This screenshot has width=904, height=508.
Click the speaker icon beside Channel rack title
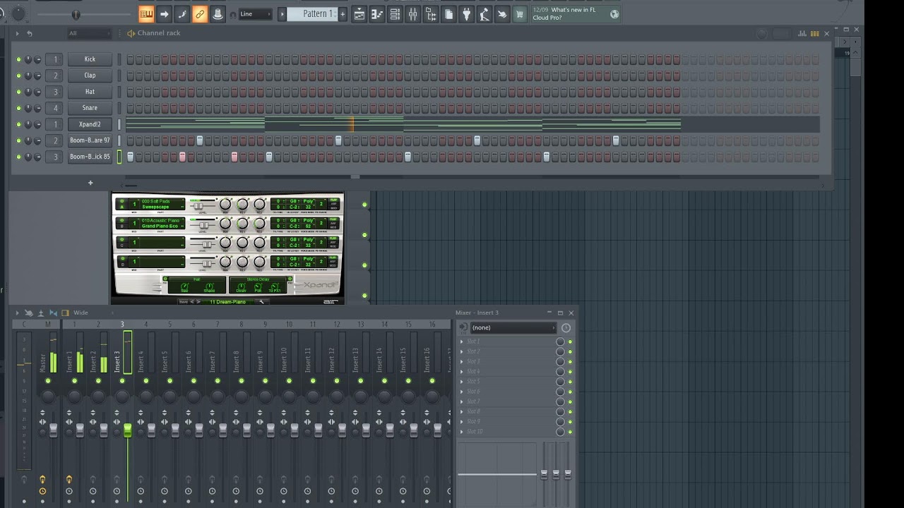tap(131, 33)
